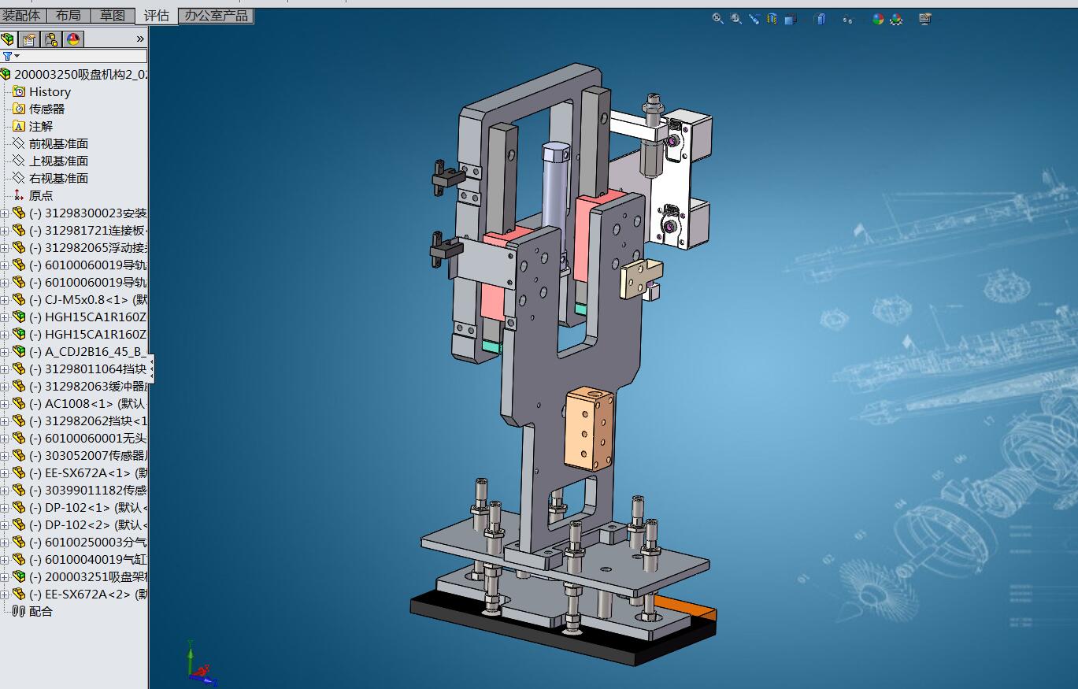This screenshot has height=689, width=1078.
Task: Select the History folder in tree
Action: 42,91
